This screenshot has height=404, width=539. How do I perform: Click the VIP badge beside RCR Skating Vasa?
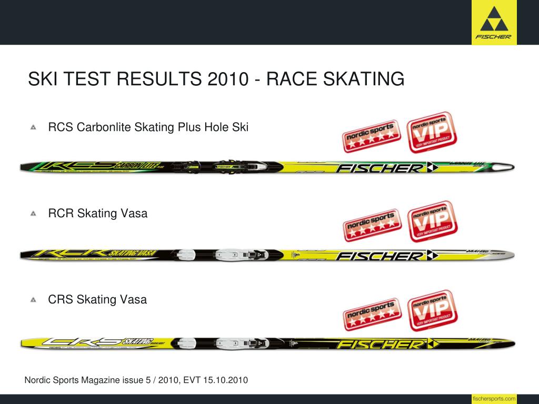point(433,221)
